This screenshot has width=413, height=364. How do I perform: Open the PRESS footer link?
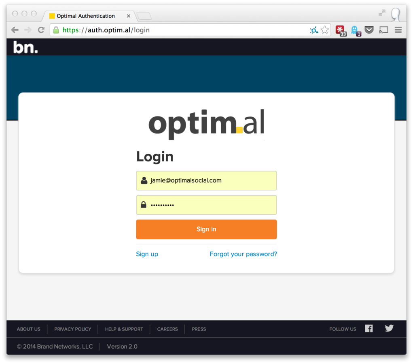click(199, 329)
